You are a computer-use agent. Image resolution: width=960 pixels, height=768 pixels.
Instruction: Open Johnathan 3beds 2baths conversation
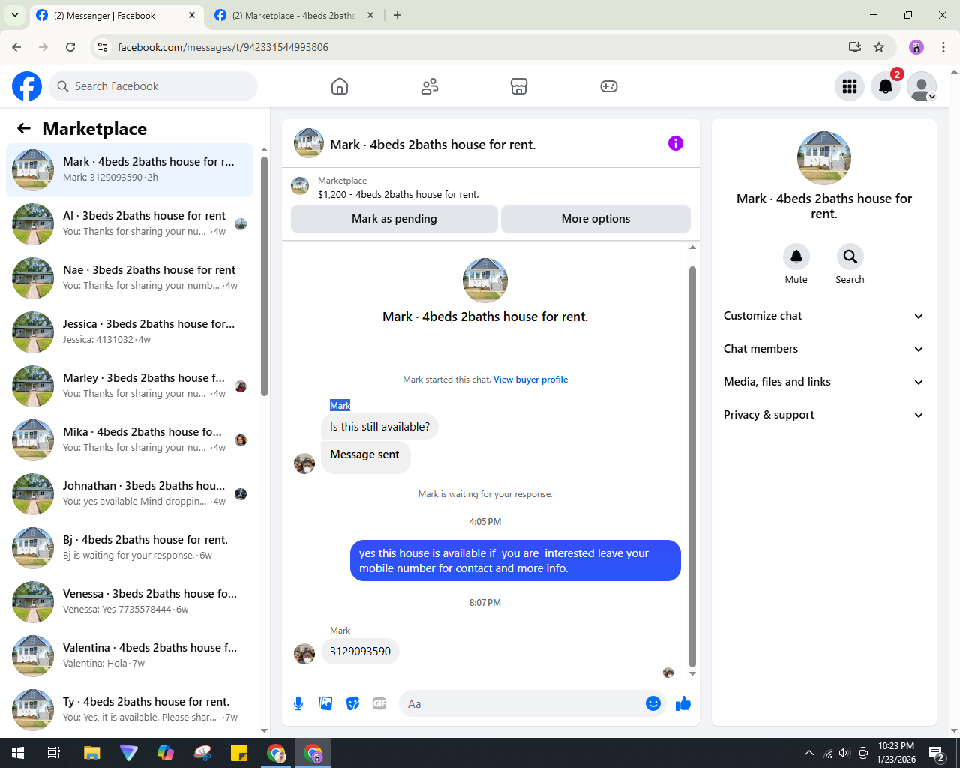point(129,494)
